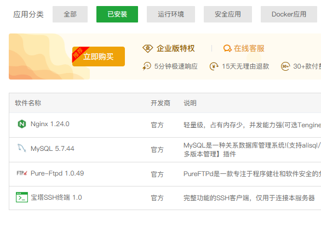The height and width of the screenshot is (226, 321).
Task: Select the 全部 category tab
Action: [x=70, y=14]
